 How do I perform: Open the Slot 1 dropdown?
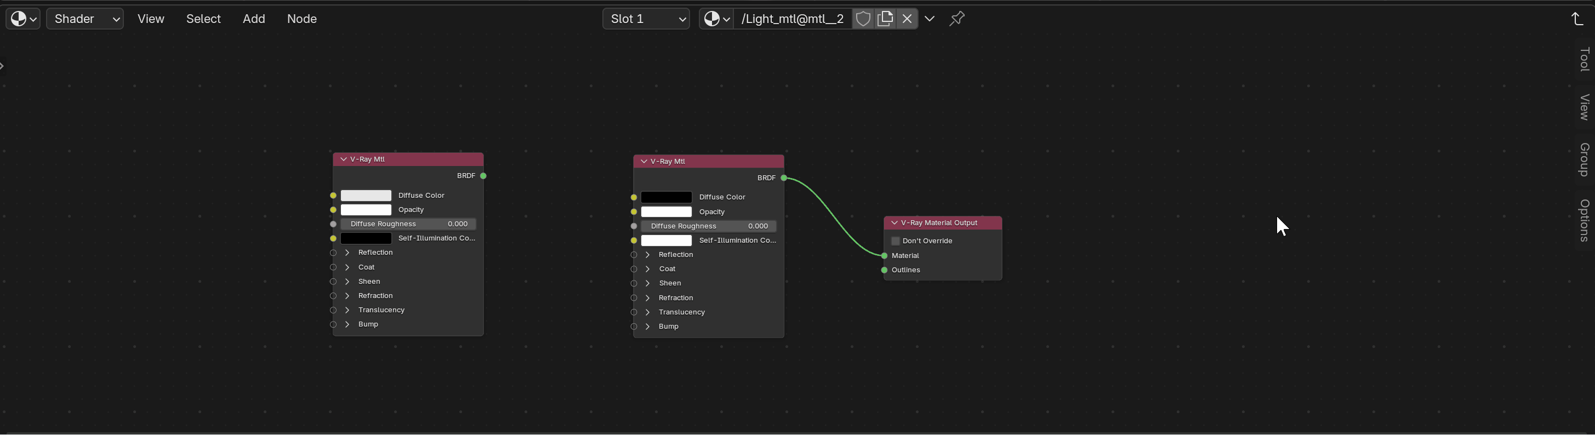[646, 19]
